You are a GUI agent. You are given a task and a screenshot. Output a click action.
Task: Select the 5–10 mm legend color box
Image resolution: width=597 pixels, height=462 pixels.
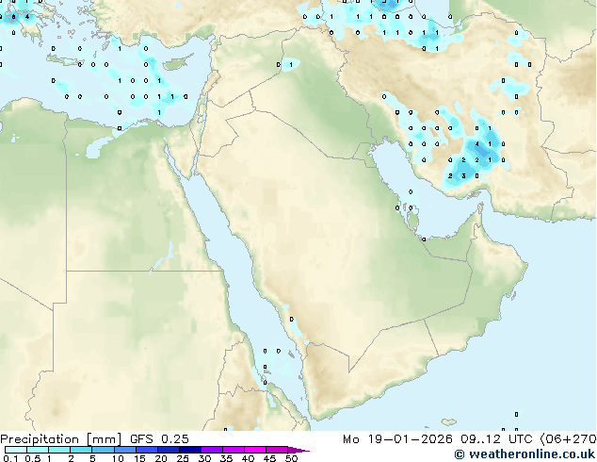tap(103, 450)
